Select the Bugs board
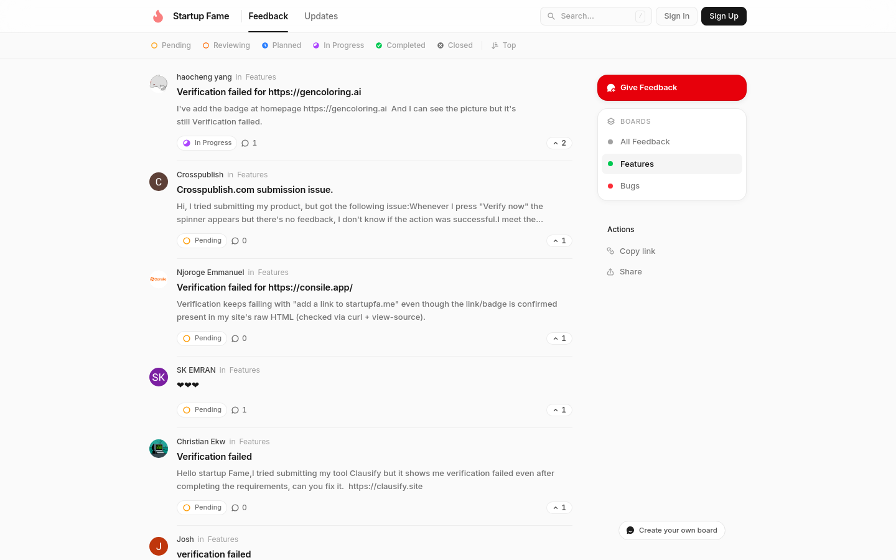896x560 pixels. (x=672, y=186)
